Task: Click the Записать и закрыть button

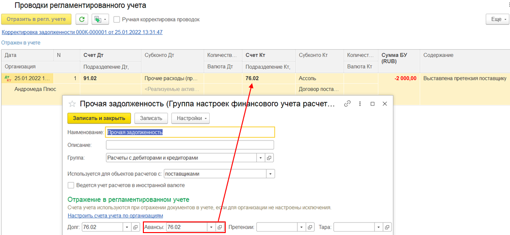Action: pos(99,118)
